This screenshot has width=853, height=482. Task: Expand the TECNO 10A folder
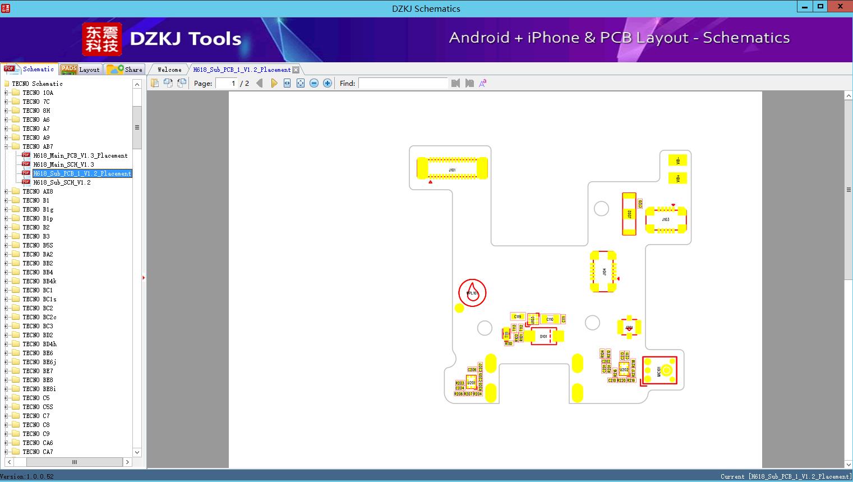[6, 93]
